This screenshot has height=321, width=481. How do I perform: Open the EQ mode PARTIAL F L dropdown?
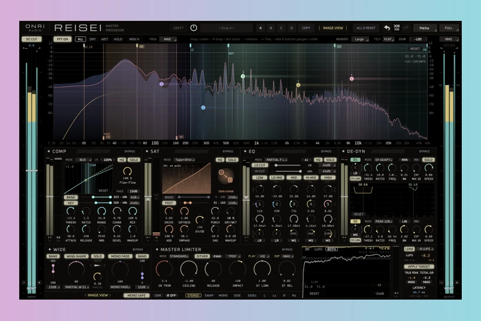click(x=276, y=160)
